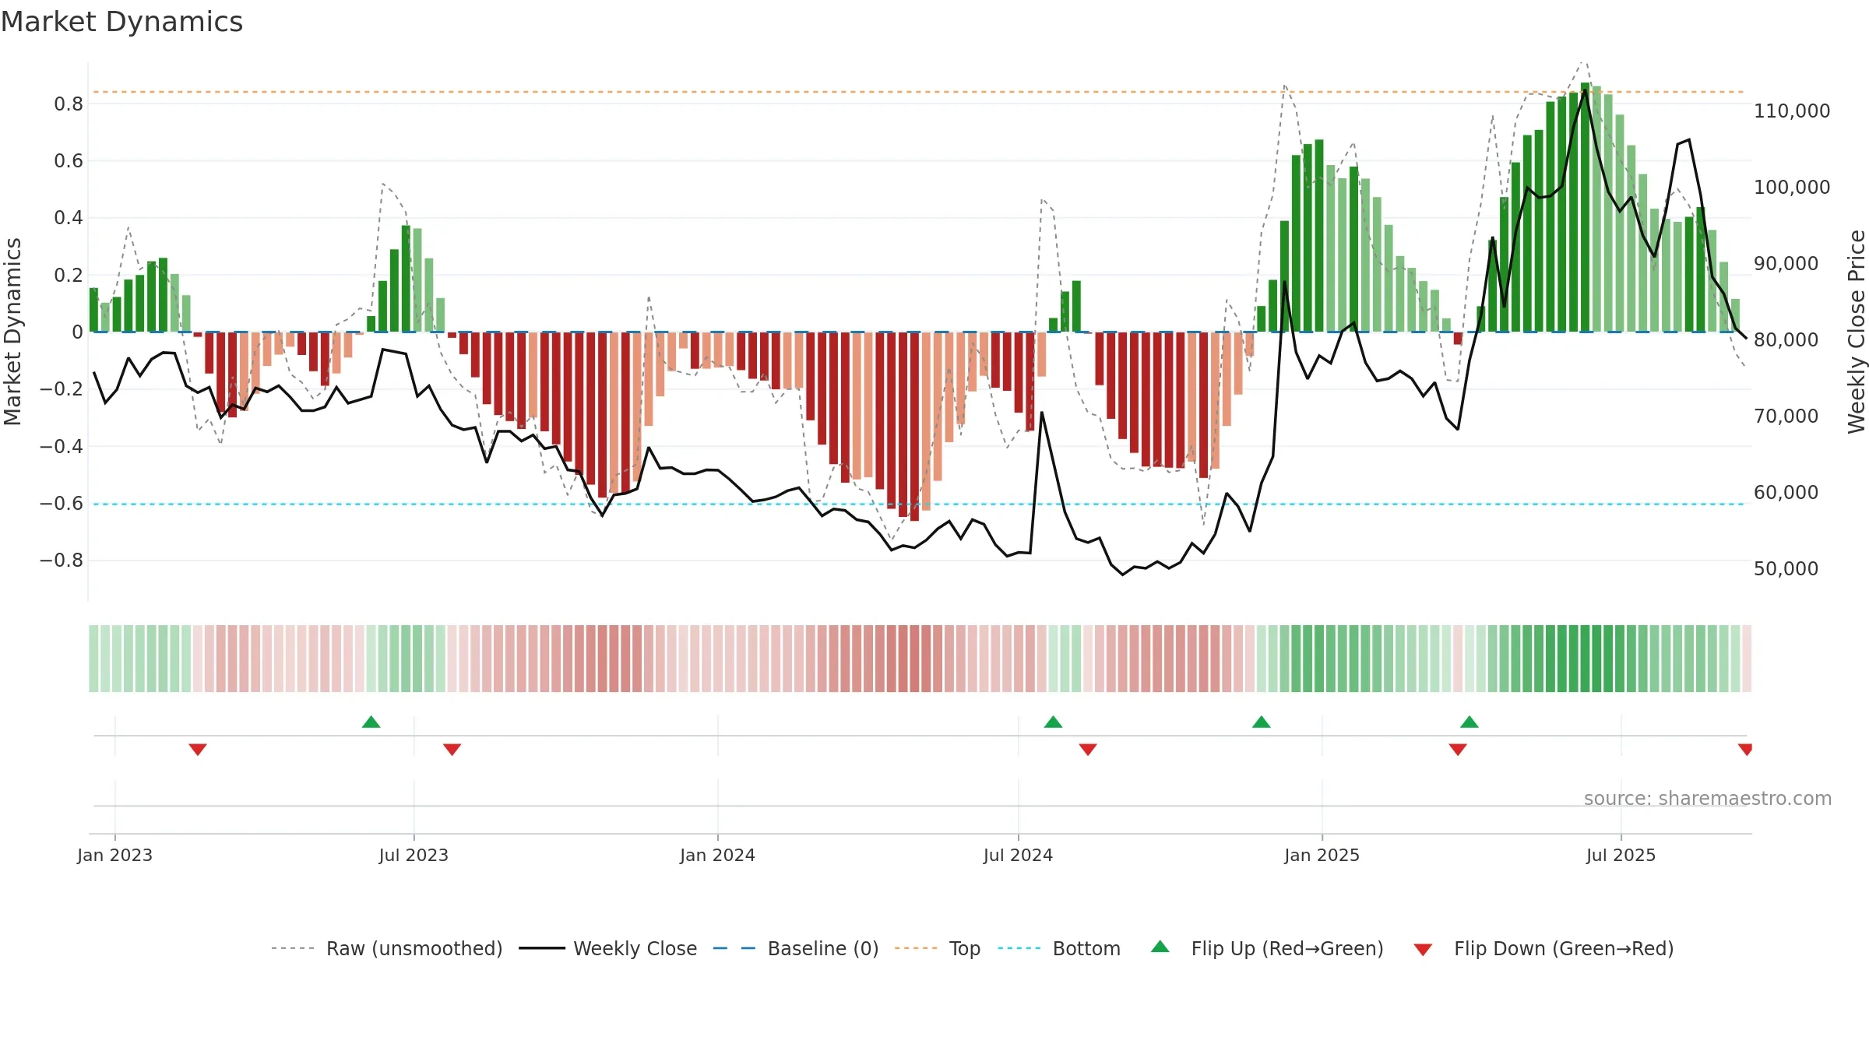
Task: Click the Jan 2023 x-axis label
Action: point(114,855)
